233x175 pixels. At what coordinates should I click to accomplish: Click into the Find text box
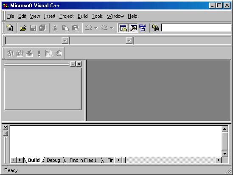tap(197, 28)
